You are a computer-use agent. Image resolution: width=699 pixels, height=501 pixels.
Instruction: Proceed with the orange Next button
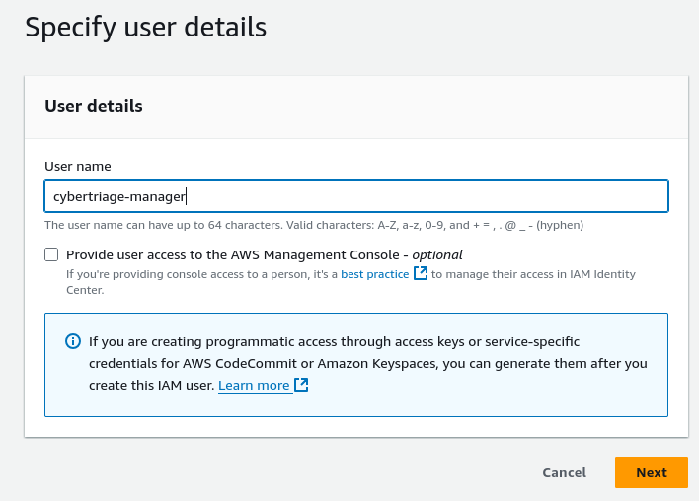pos(651,472)
